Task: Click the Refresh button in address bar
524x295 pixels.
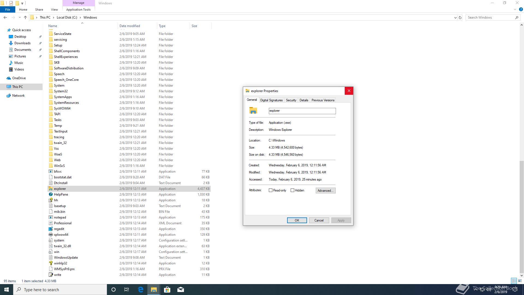Action: [460, 17]
